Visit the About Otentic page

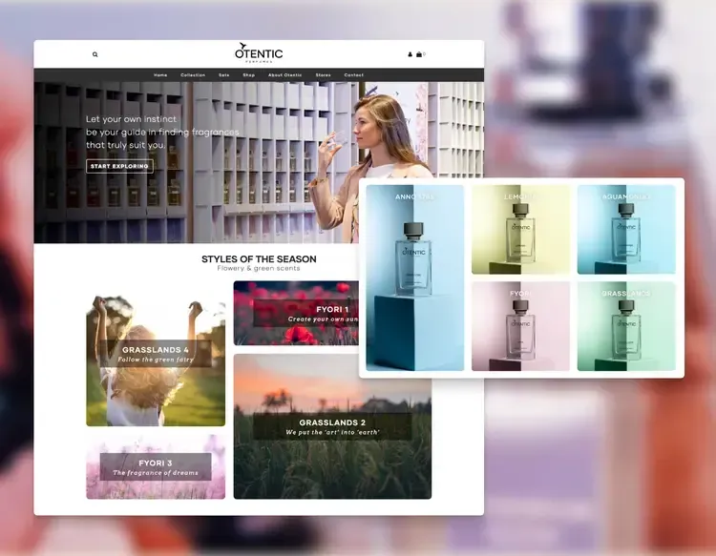[x=284, y=74]
